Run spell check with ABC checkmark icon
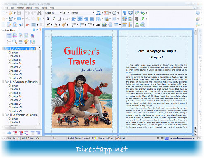This screenshot has width=204, height=158. coord(137,13)
